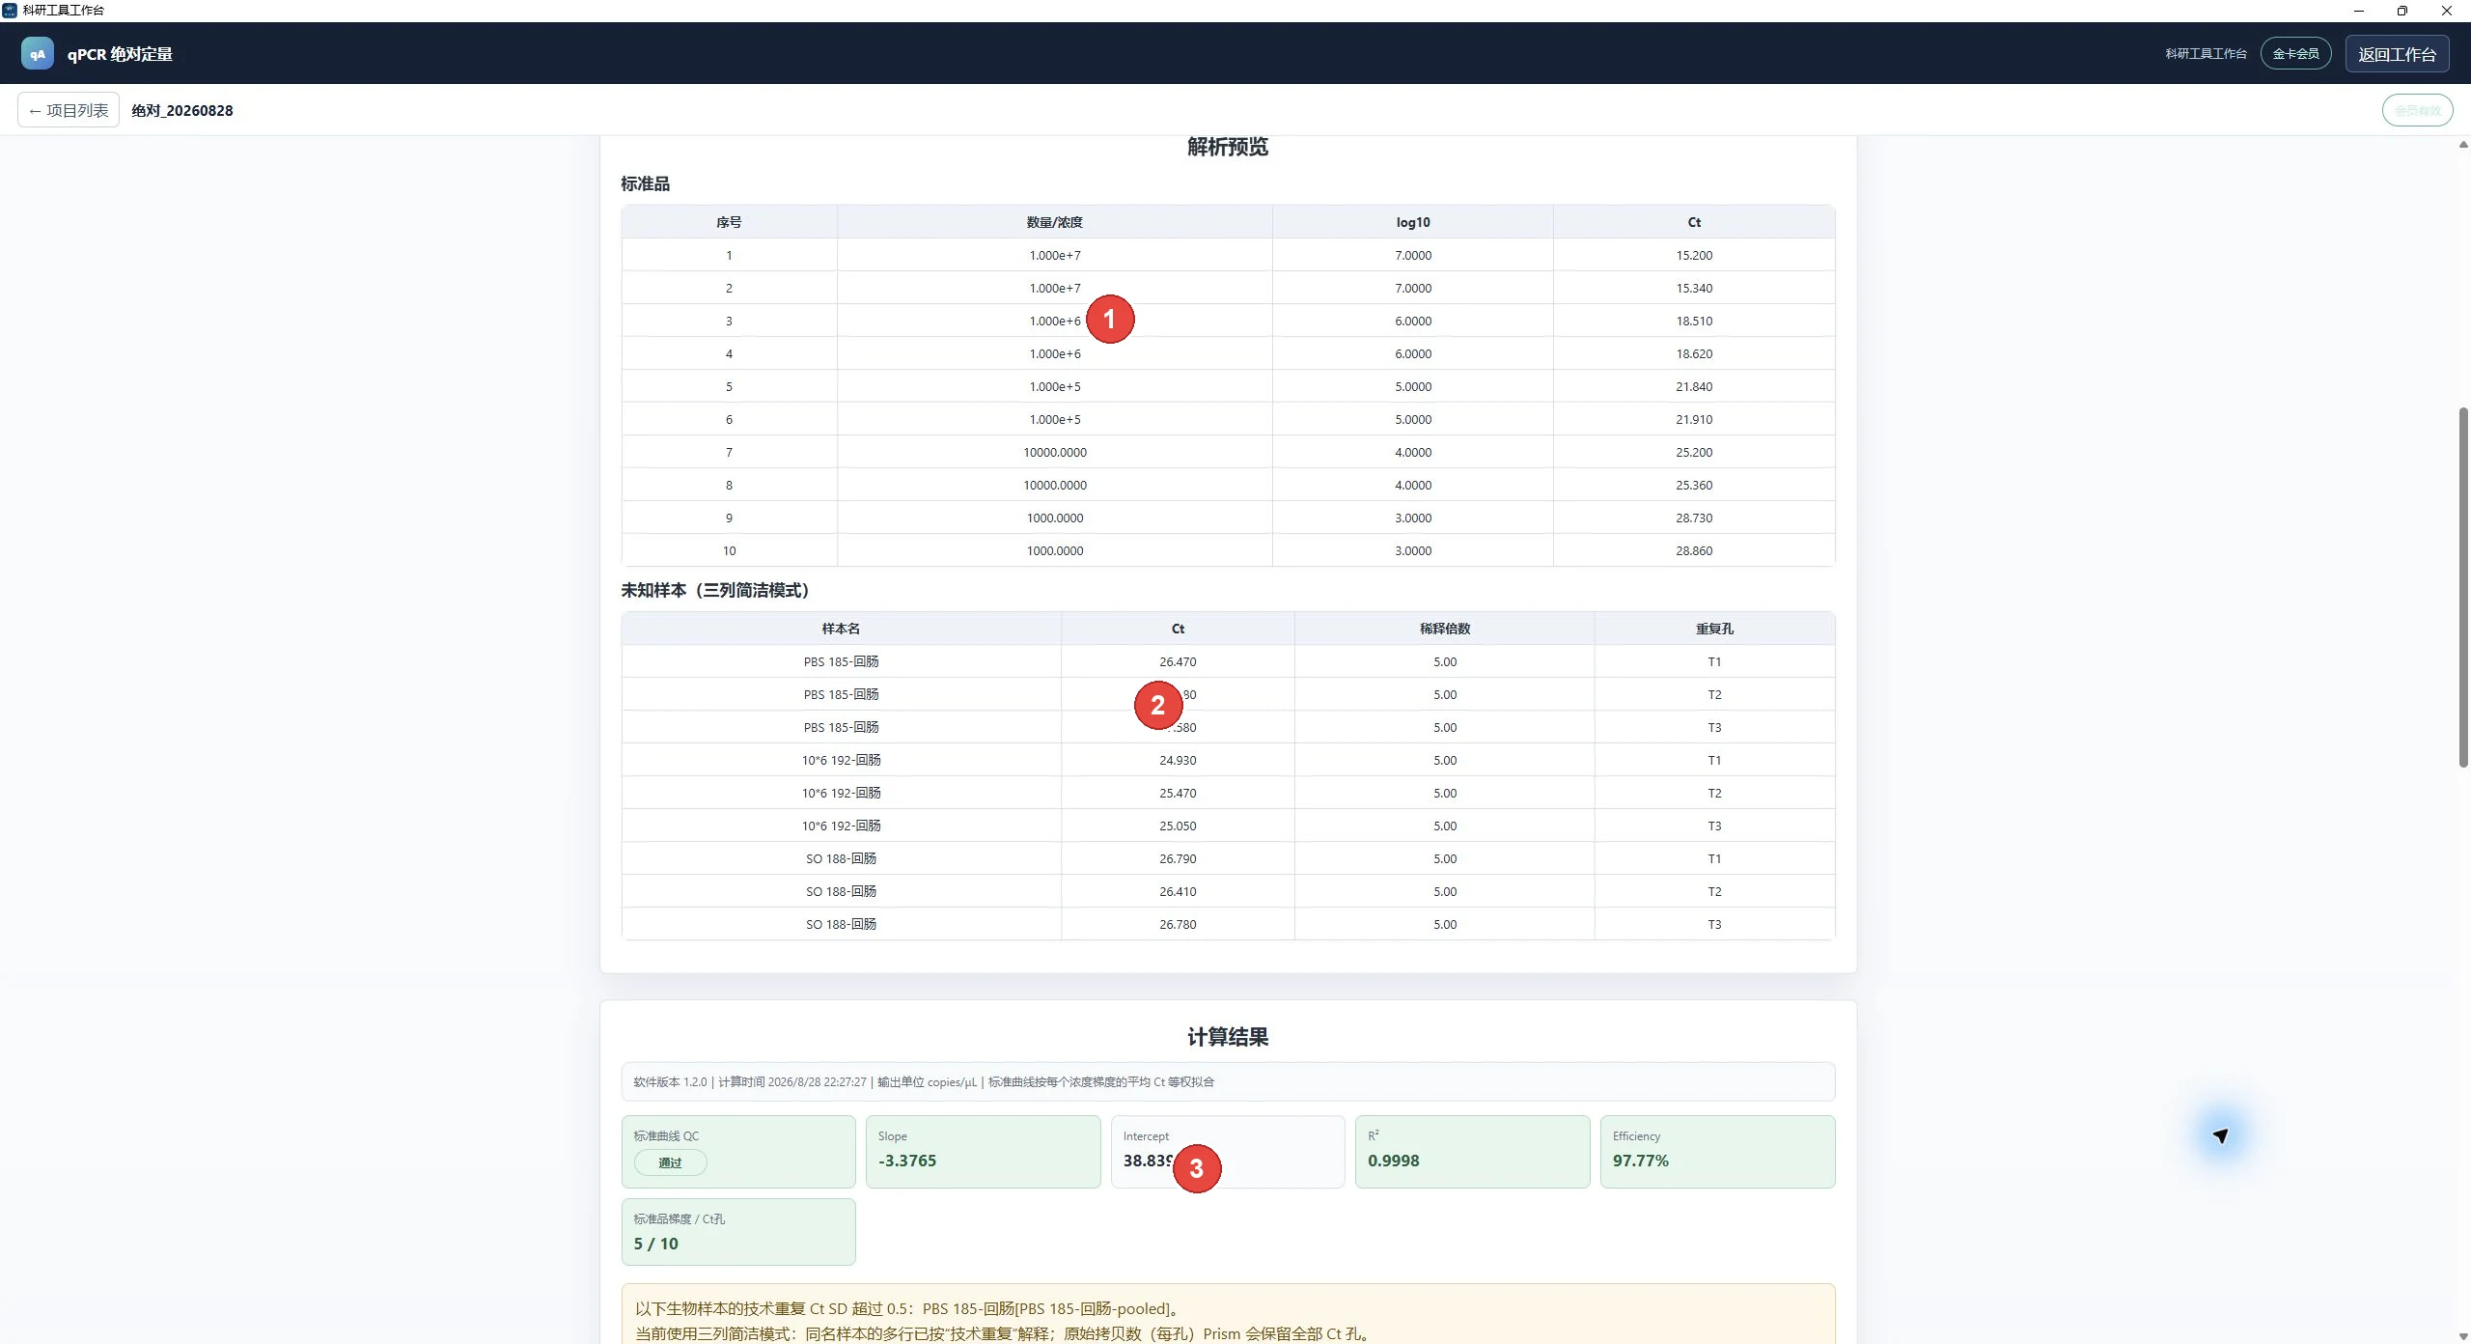Click the qPCR 绝对定量 title

(x=120, y=54)
